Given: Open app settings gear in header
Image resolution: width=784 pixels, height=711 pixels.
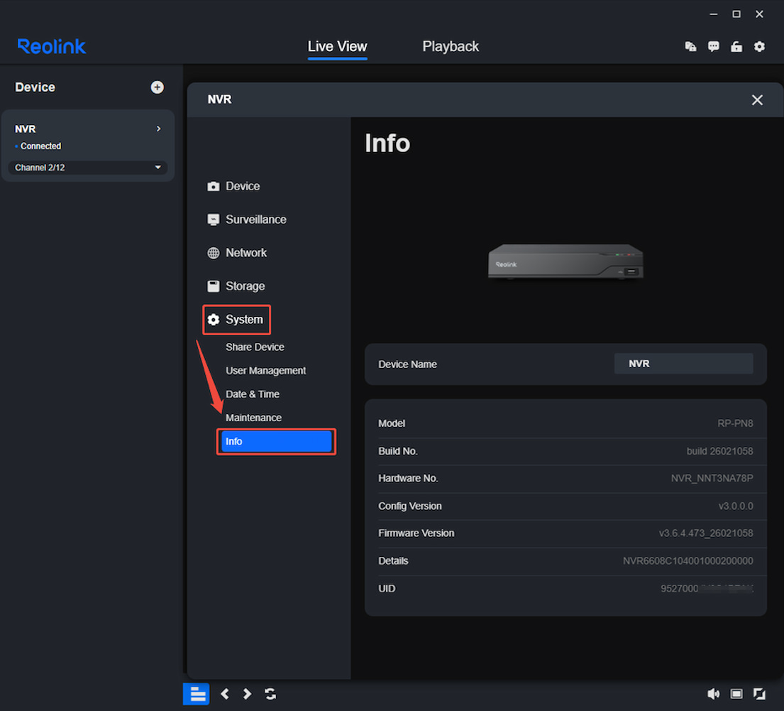Looking at the screenshot, I should 759,47.
